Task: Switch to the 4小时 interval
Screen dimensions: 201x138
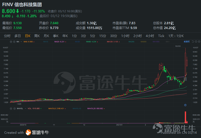Action: click(150, 36)
